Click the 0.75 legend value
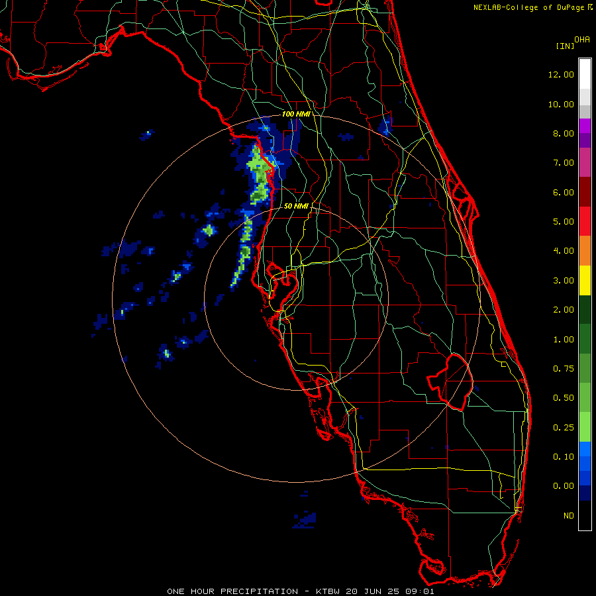The width and height of the screenshot is (596, 596). tap(564, 369)
